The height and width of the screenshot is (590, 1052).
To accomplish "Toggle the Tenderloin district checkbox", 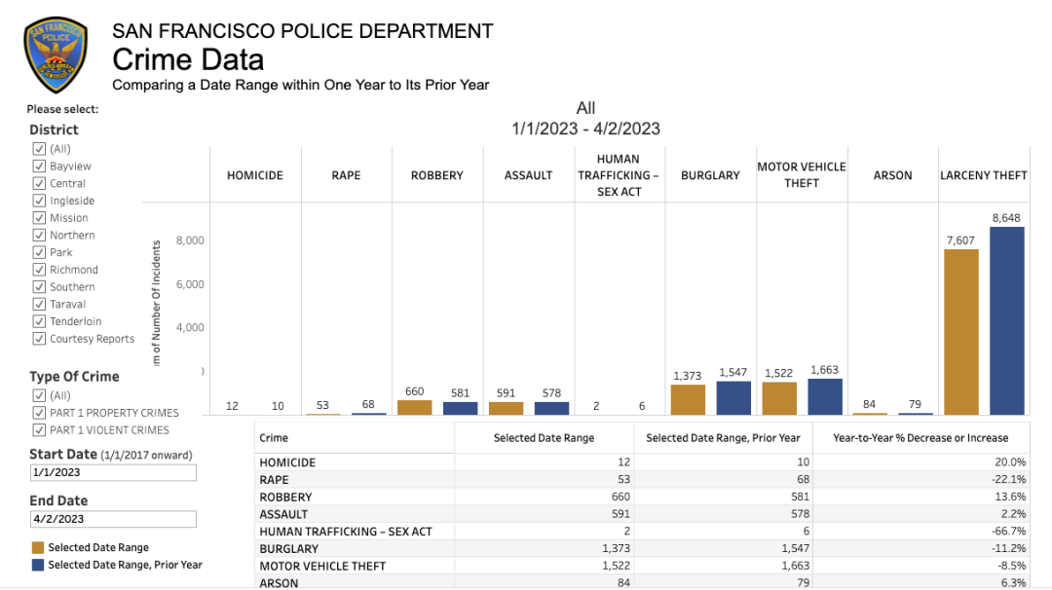I will [40, 321].
